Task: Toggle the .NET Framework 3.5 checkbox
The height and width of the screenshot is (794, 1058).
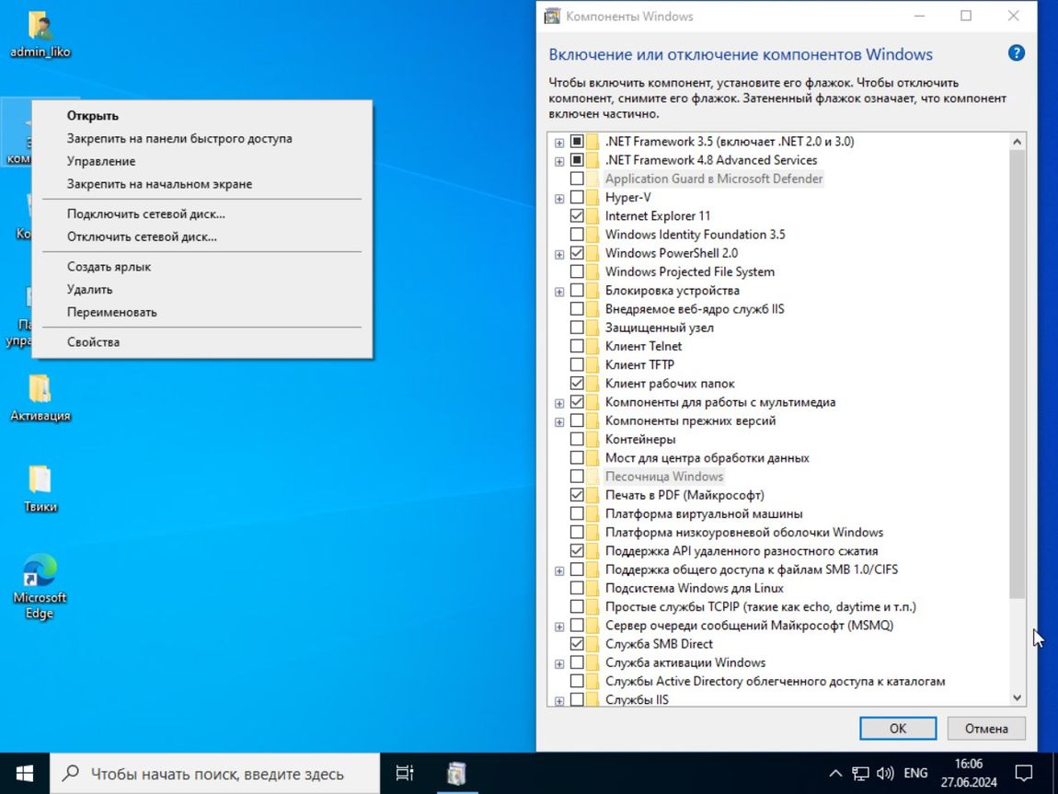Action: pyautogui.click(x=577, y=142)
